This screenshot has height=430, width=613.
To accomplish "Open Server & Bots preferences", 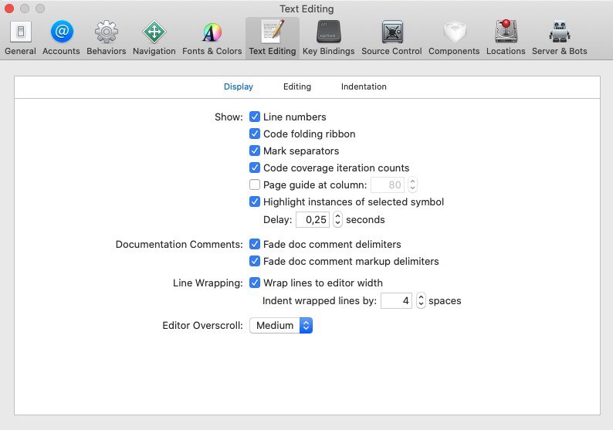I will tap(560, 39).
